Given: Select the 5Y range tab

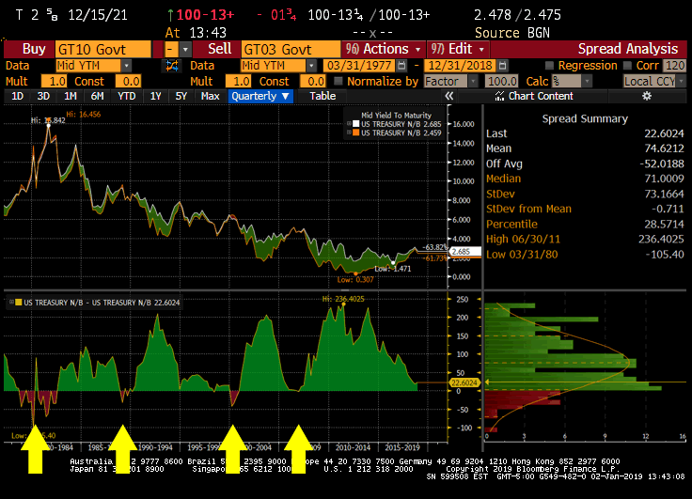Looking at the screenshot, I should pos(181,96).
